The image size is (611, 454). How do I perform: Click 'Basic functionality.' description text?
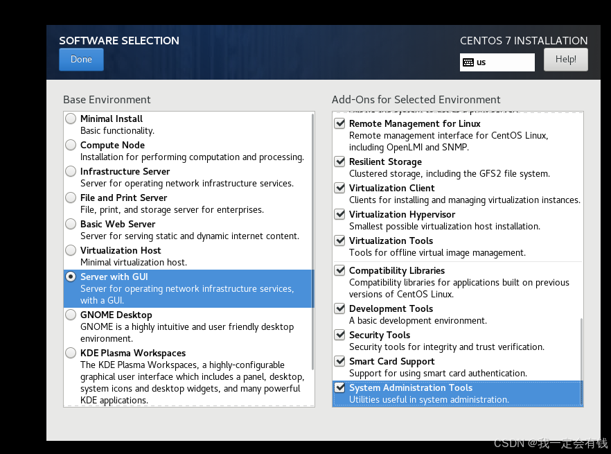click(x=117, y=131)
